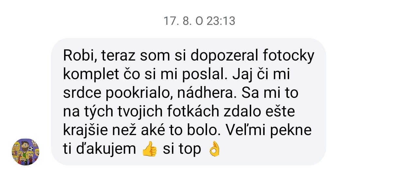Open the sender's cartoon avatar picture

(26, 152)
